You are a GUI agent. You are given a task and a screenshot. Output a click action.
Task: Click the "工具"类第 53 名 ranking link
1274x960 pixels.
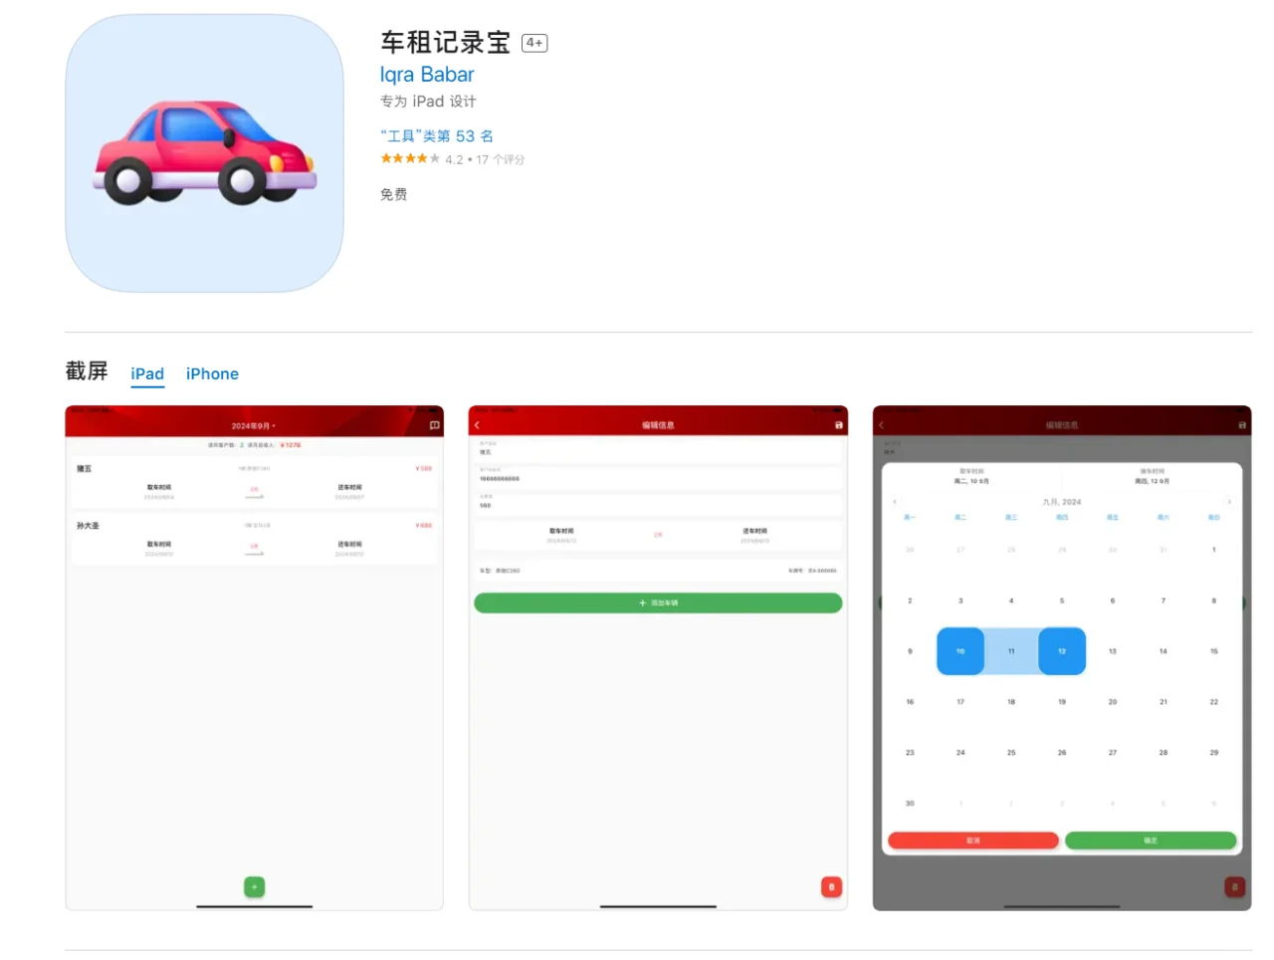pyautogui.click(x=437, y=135)
